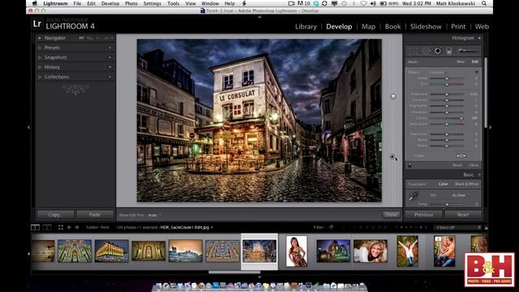
Task: Add a new preset with plus icon
Action: tap(110, 48)
